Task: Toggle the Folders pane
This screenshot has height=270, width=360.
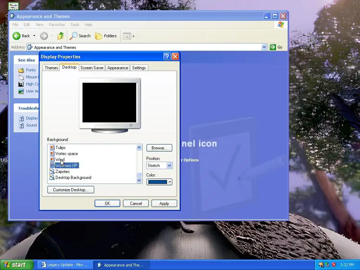Action: coord(106,36)
